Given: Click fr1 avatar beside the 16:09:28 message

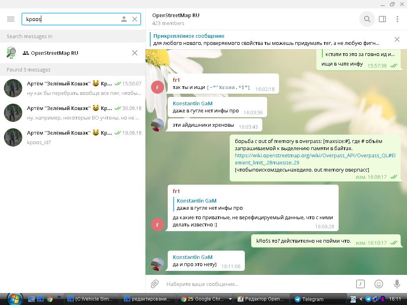Looking at the screenshot, I should coord(157,225).
